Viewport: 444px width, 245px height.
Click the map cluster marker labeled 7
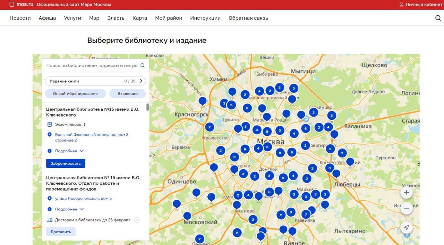[x=306, y=215]
